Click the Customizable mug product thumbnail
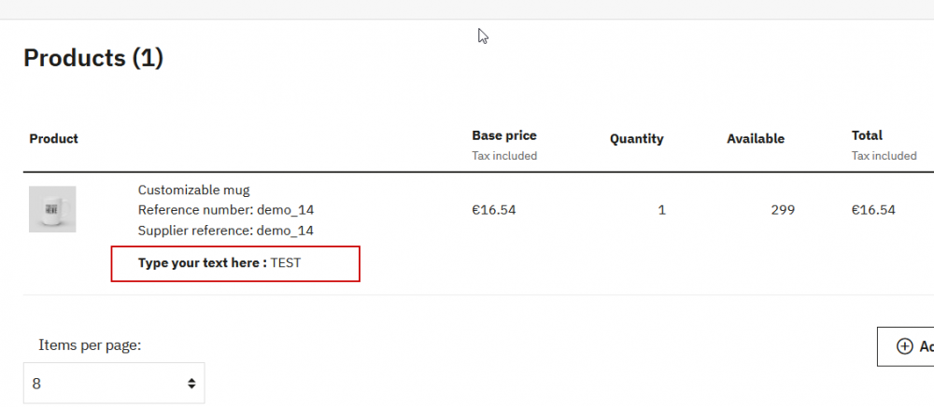 52,209
